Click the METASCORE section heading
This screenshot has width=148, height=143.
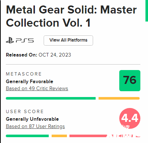point(24,74)
